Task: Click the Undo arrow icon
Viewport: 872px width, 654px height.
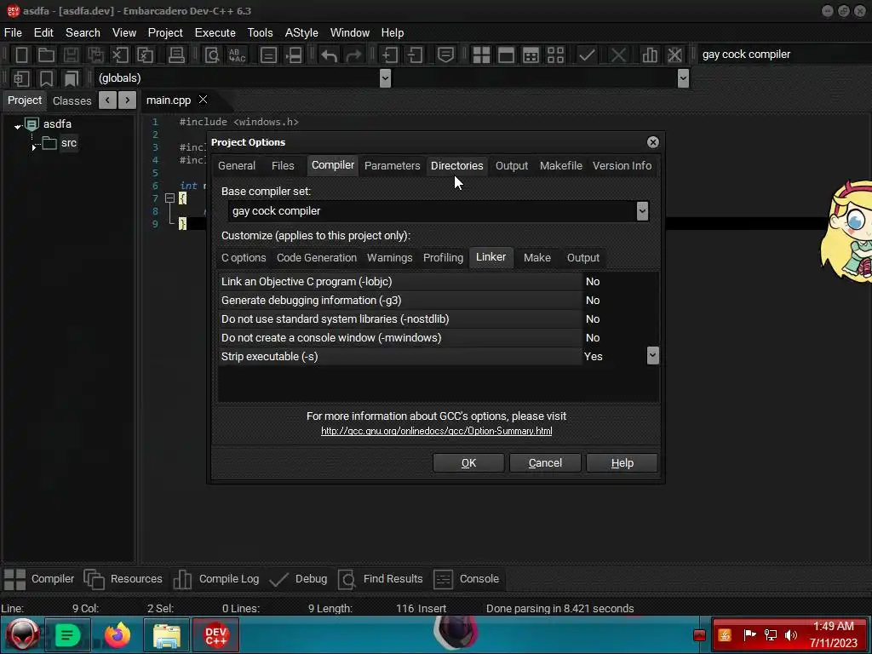Action: (x=330, y=55)
